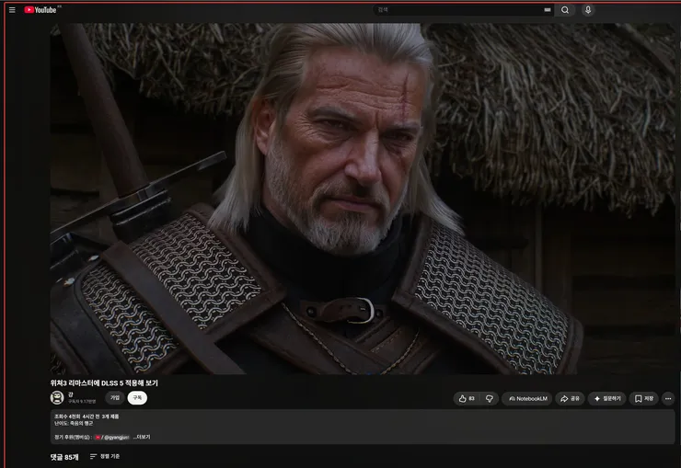Save the video with bookmark 저장

point(644,399)
